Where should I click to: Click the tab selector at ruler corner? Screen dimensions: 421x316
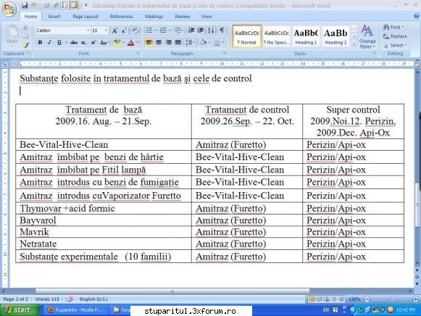point(5,64)
